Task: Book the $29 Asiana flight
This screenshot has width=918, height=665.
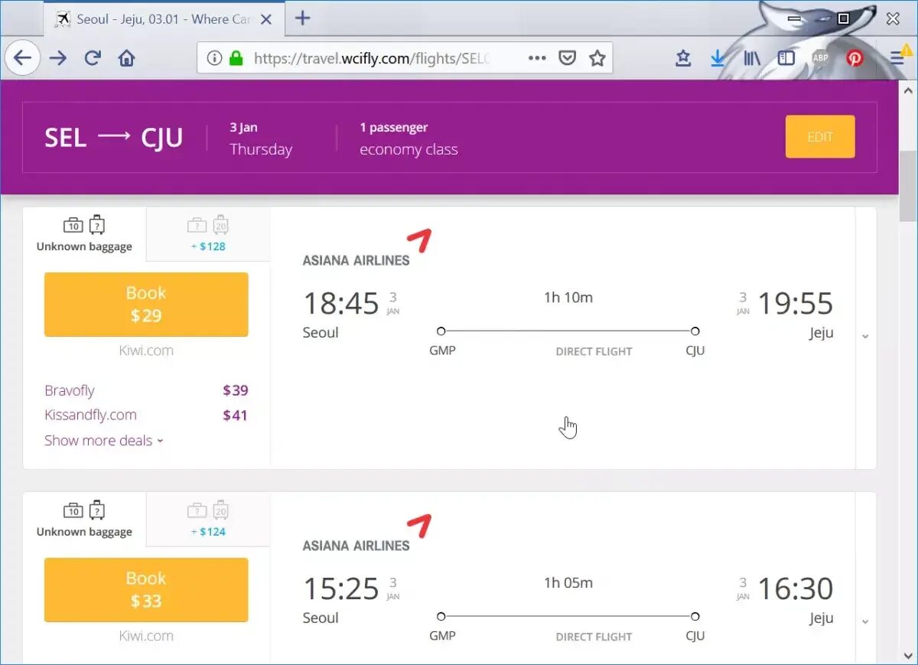Action: (x=146, y=305)
